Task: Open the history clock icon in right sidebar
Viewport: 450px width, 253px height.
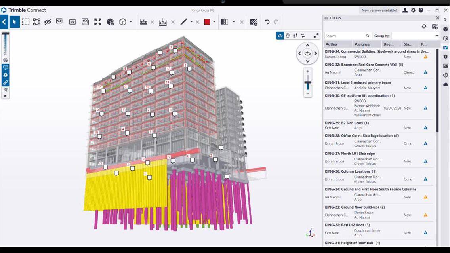Action: pos(445,75)
